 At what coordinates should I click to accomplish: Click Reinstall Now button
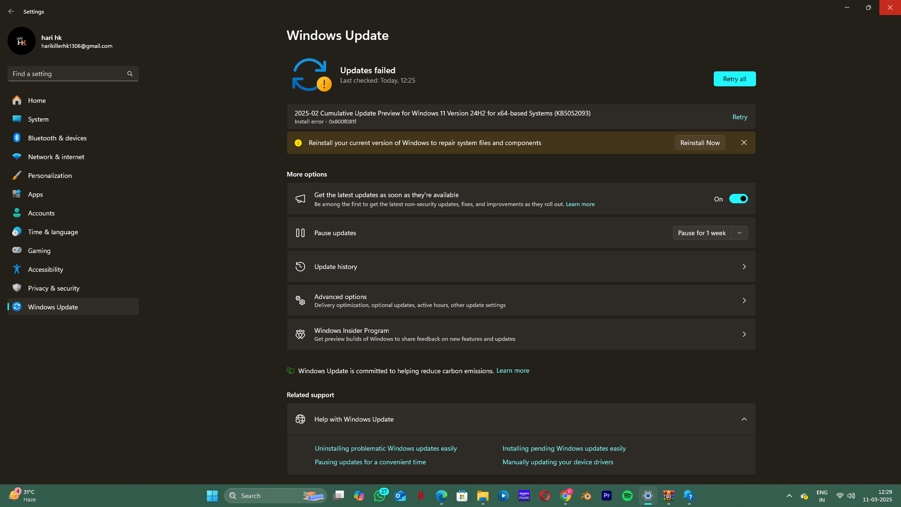pyautogui.click(x=700, y=143)
